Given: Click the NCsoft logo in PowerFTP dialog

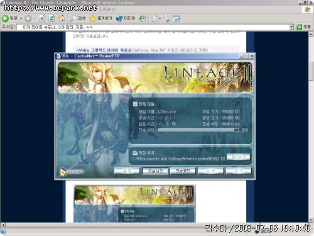Looking at the screenshot, I should (x=72, y=171).
